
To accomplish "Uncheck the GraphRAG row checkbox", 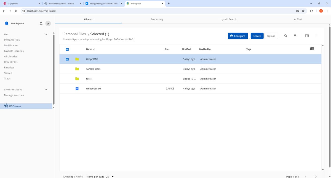I will tap(67, 59).
